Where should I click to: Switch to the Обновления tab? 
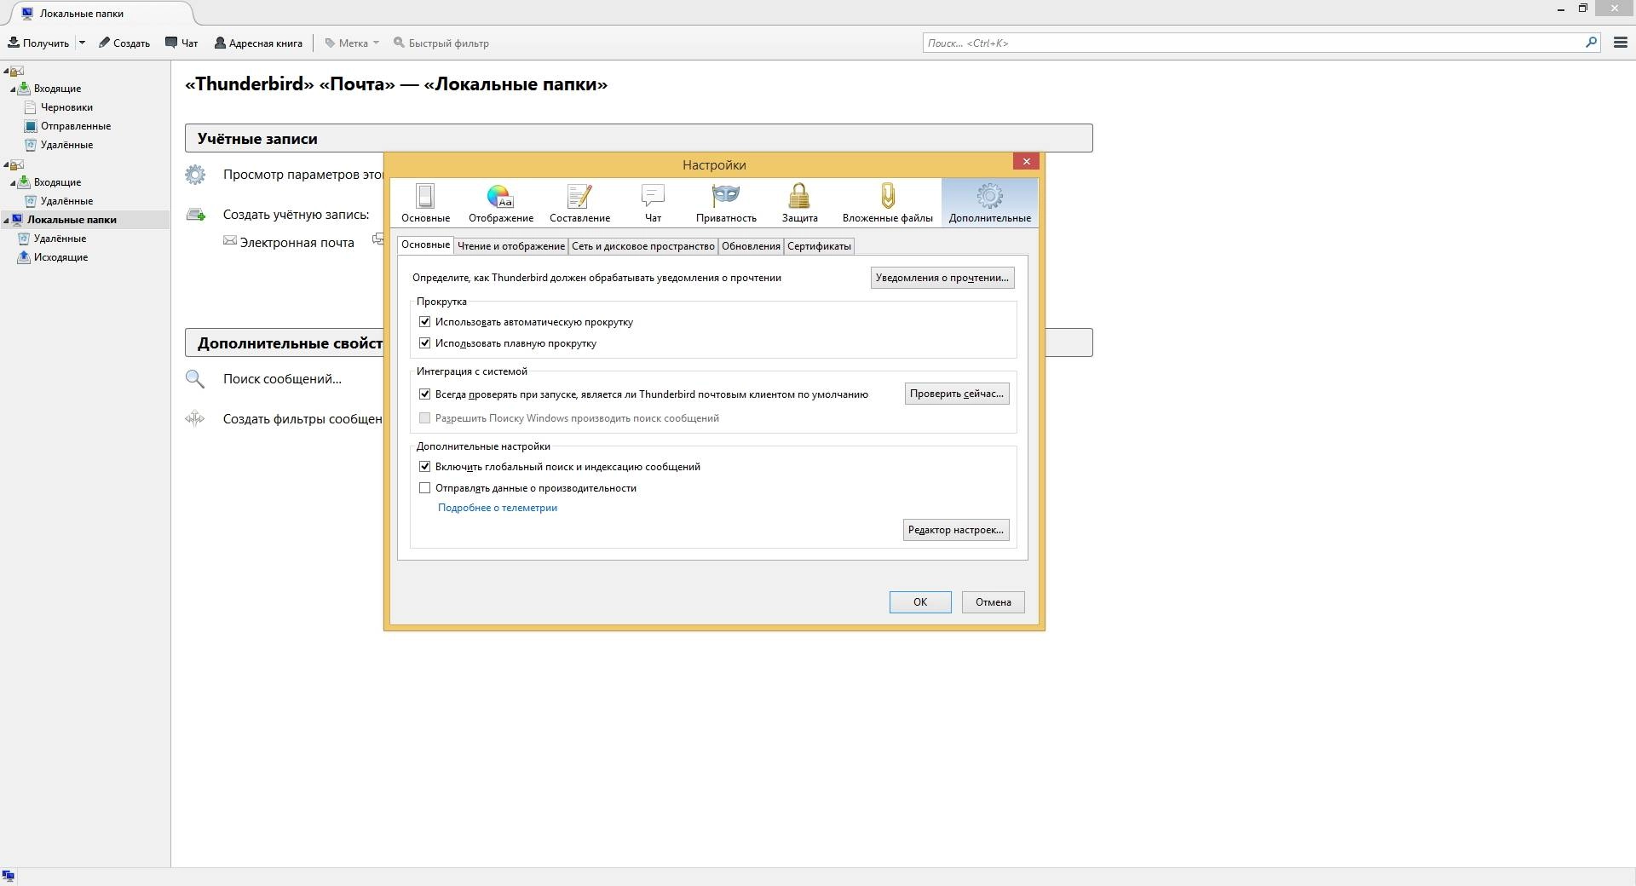(x=751, y=246)
